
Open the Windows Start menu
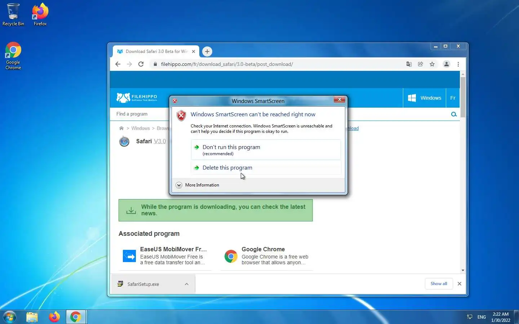point(10,317)
